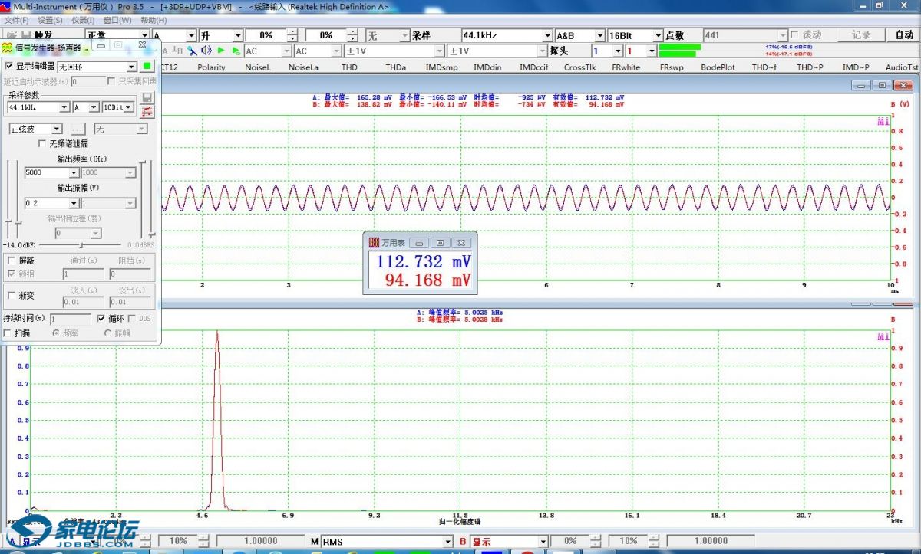Image resolution: width=921 pixels, height=554 pixels.
Task: Click the floppy disk save icon in generator
Action: click(147, 97)
